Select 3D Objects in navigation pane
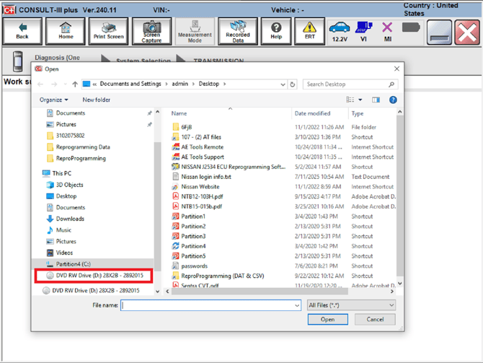 point(65,185)
